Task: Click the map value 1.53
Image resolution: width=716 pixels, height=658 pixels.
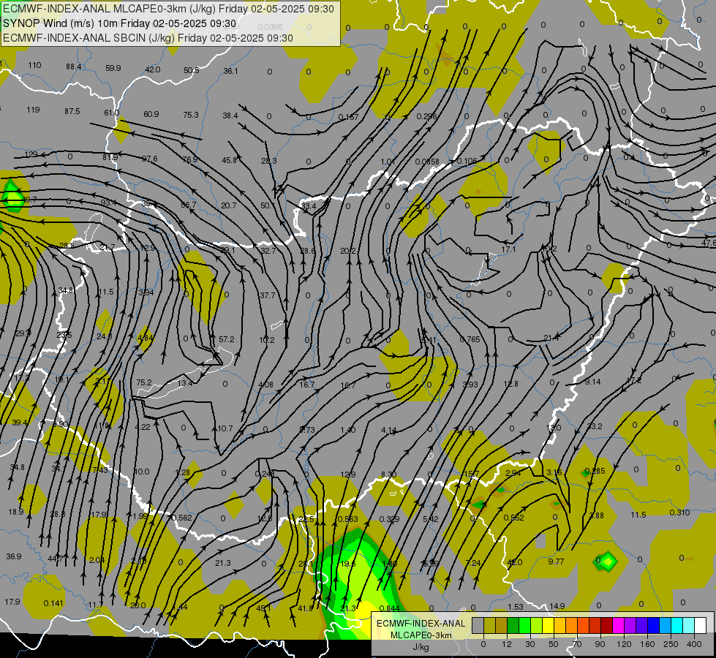Action: pos(516,607)
